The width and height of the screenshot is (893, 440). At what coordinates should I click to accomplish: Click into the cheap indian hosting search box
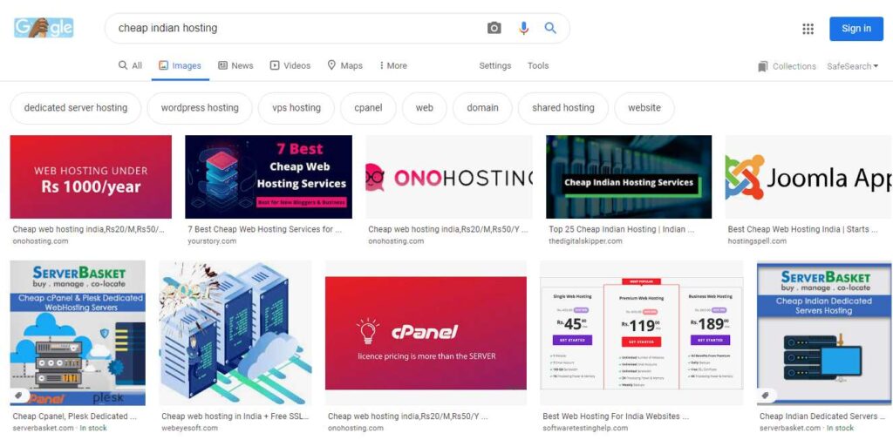[297, 28]
